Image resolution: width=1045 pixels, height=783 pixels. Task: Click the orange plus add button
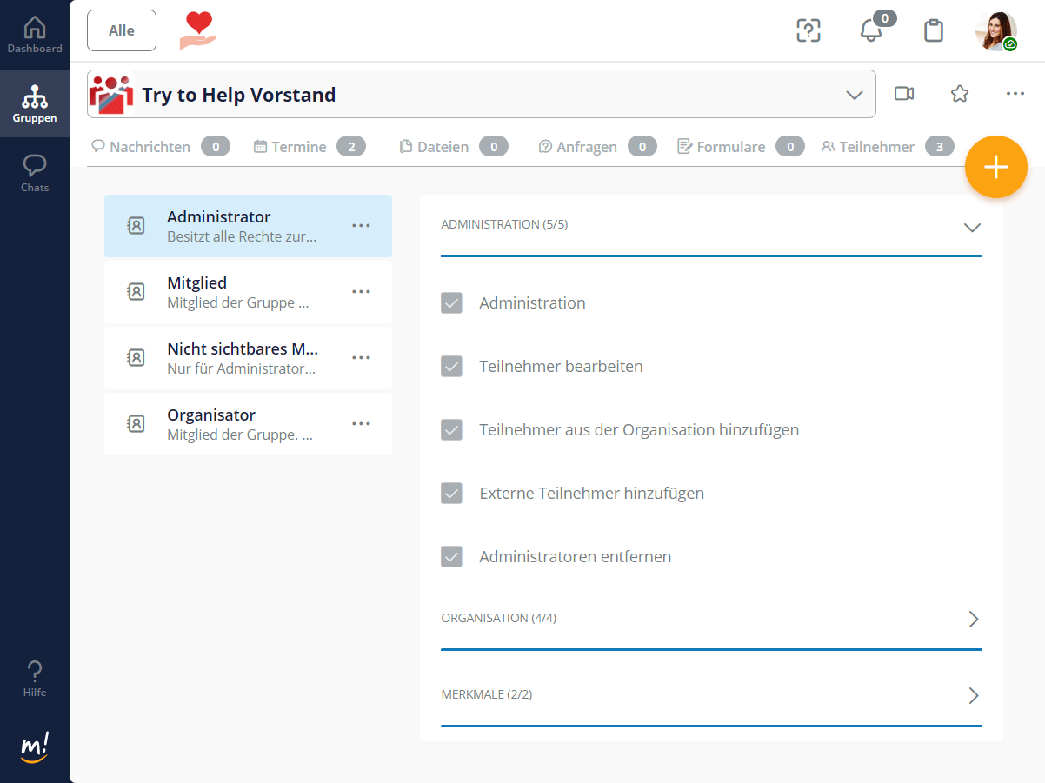[995, 168]
